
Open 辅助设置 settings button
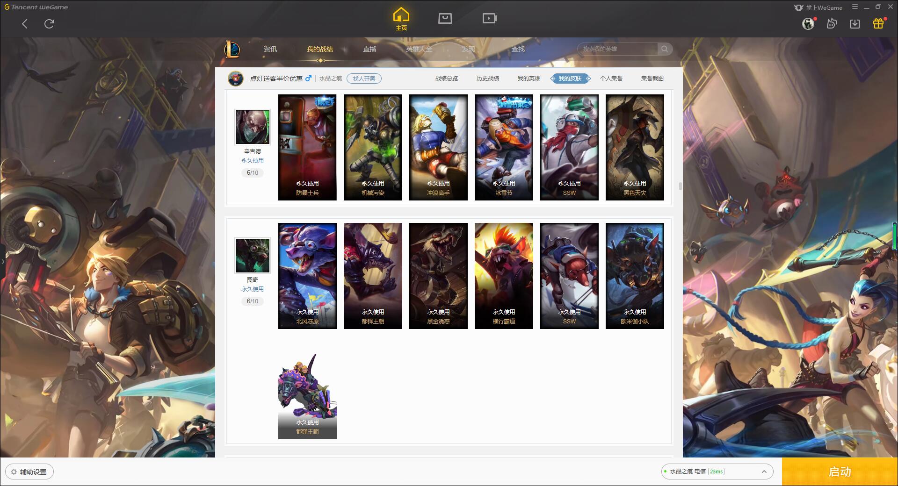point(29,472)
